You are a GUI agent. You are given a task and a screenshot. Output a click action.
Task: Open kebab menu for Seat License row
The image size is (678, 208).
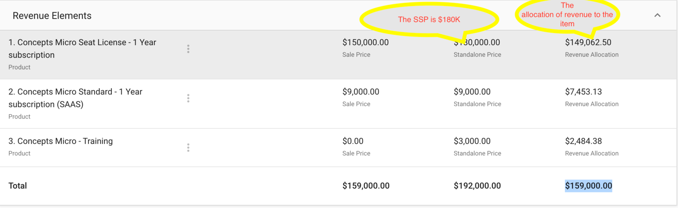(188, 49)
